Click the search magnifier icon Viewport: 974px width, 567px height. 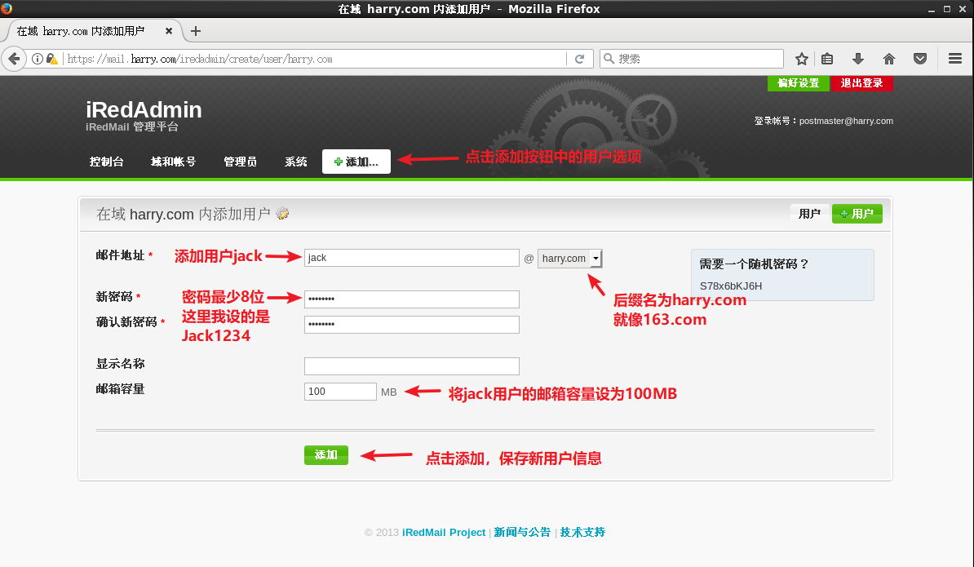click(609, 59)
